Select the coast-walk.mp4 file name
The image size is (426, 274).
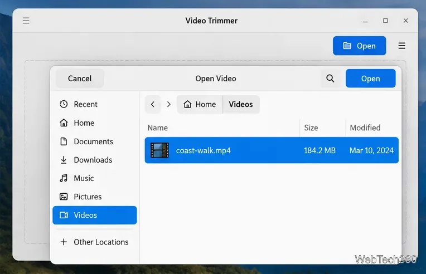coord(203,150)
